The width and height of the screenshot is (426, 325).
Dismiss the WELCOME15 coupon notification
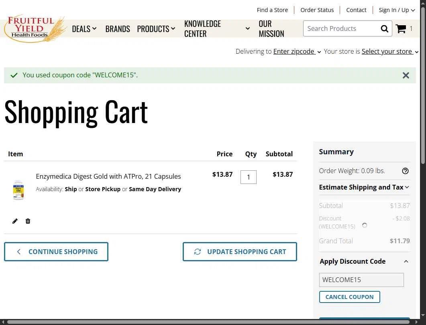(406, 75)
